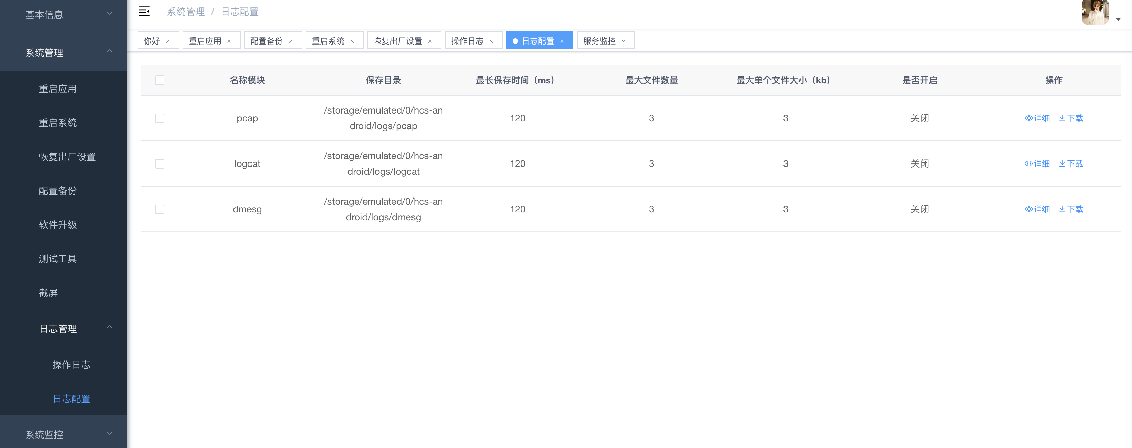Check the select-all header checkbox
The height and width of the screenshot is (448, 1132).
click(160, 80)
